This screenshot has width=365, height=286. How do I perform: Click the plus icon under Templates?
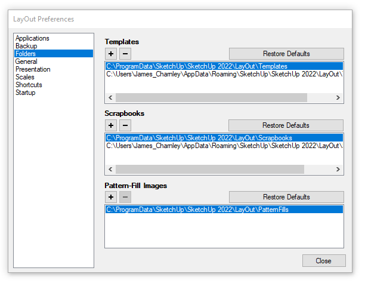pos(111,54)
